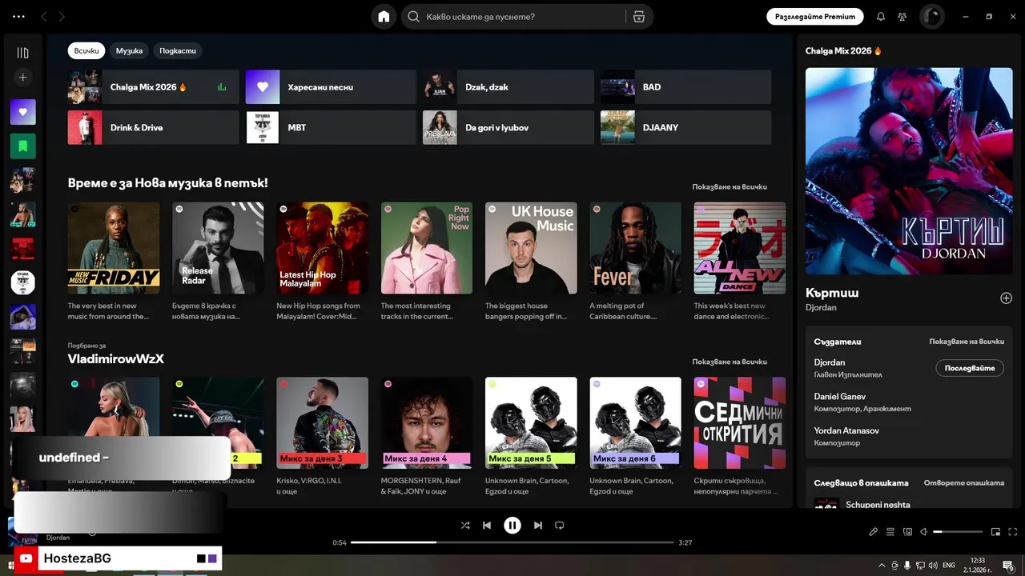Show all mixes made for VladimirowWzX

click(x=730, y=362)
